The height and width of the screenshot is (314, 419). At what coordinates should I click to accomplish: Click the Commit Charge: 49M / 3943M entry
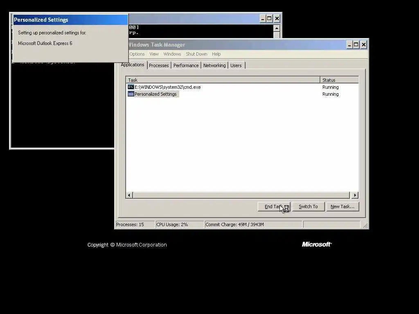pyautogui.click(x=253, y=224)
